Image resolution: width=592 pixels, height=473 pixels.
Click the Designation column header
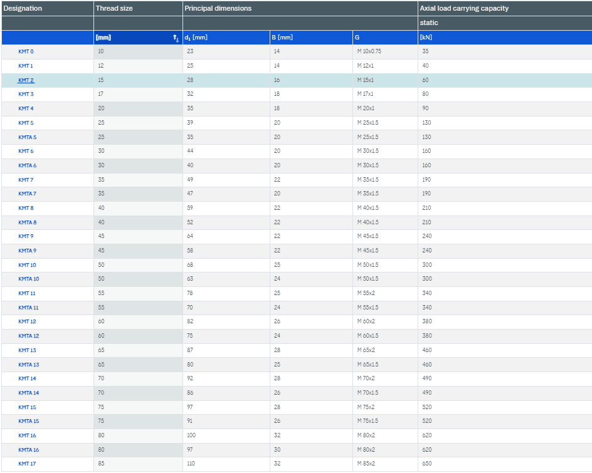tap(23, 8)
